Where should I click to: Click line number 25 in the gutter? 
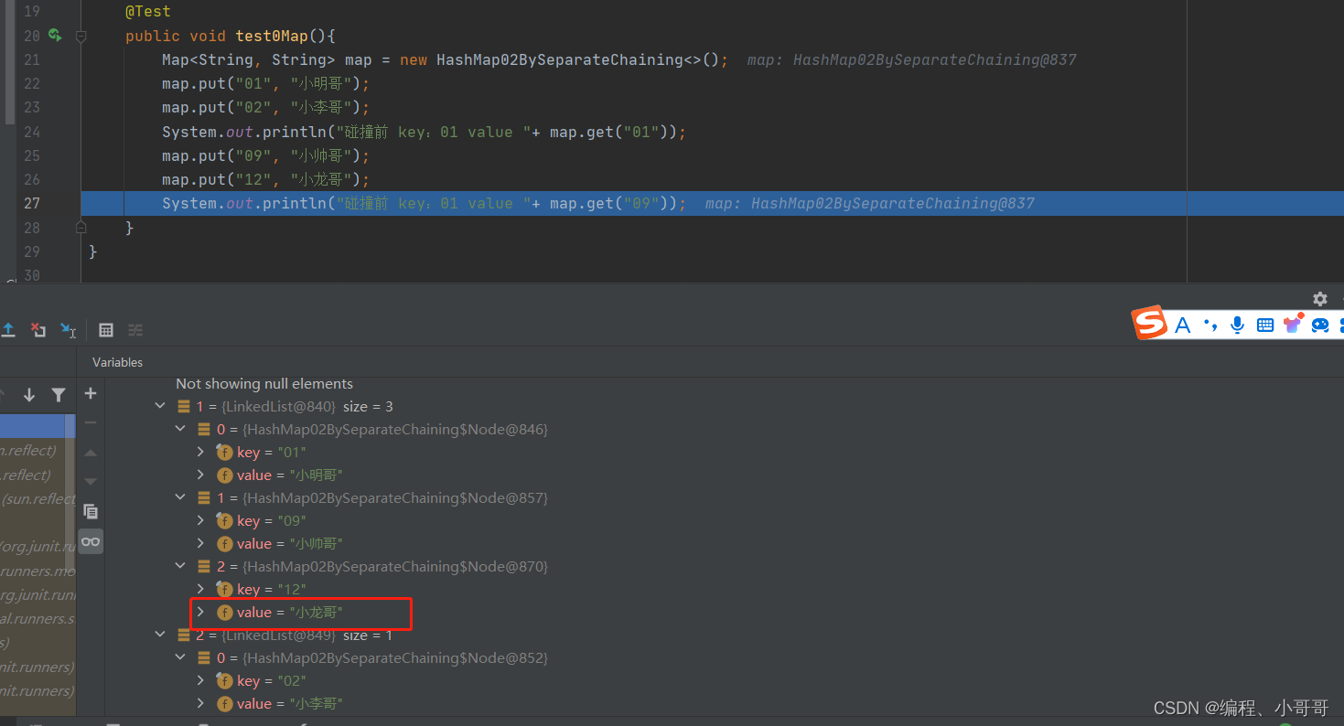[x=31, y=155]
